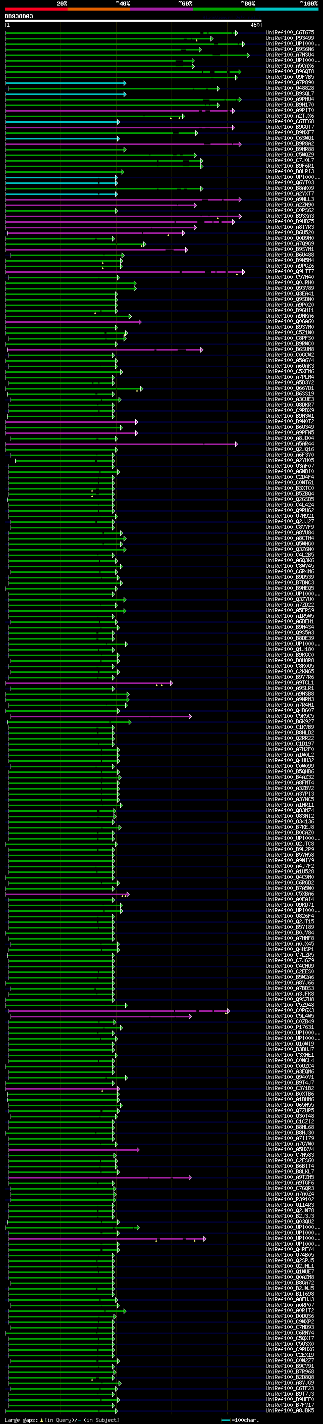
Task: Select the UniRef100_C4L424 label
Action: [x=290, y=505]
